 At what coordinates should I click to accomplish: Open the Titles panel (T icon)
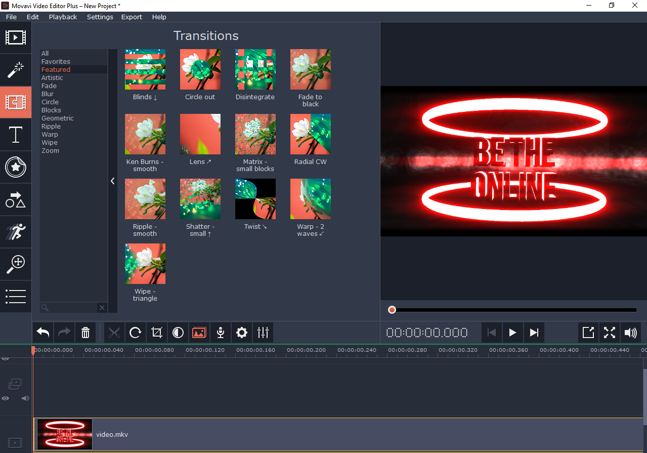pos(16,135)
